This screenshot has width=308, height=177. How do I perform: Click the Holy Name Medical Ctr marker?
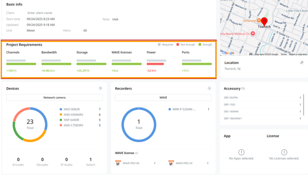[x=253, y=33]
